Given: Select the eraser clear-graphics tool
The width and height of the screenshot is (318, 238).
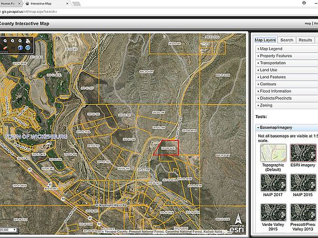Looking at the screenshot, I should (5, 48).
